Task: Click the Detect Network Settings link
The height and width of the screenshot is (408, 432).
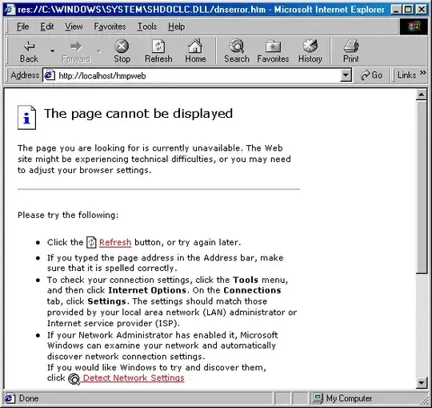Action: (134, 378)
